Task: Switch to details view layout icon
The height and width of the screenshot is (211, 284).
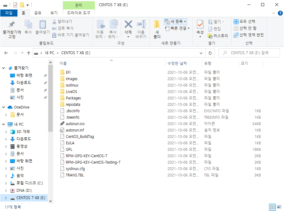Action: pyautogui.click(x=272, y=207)
